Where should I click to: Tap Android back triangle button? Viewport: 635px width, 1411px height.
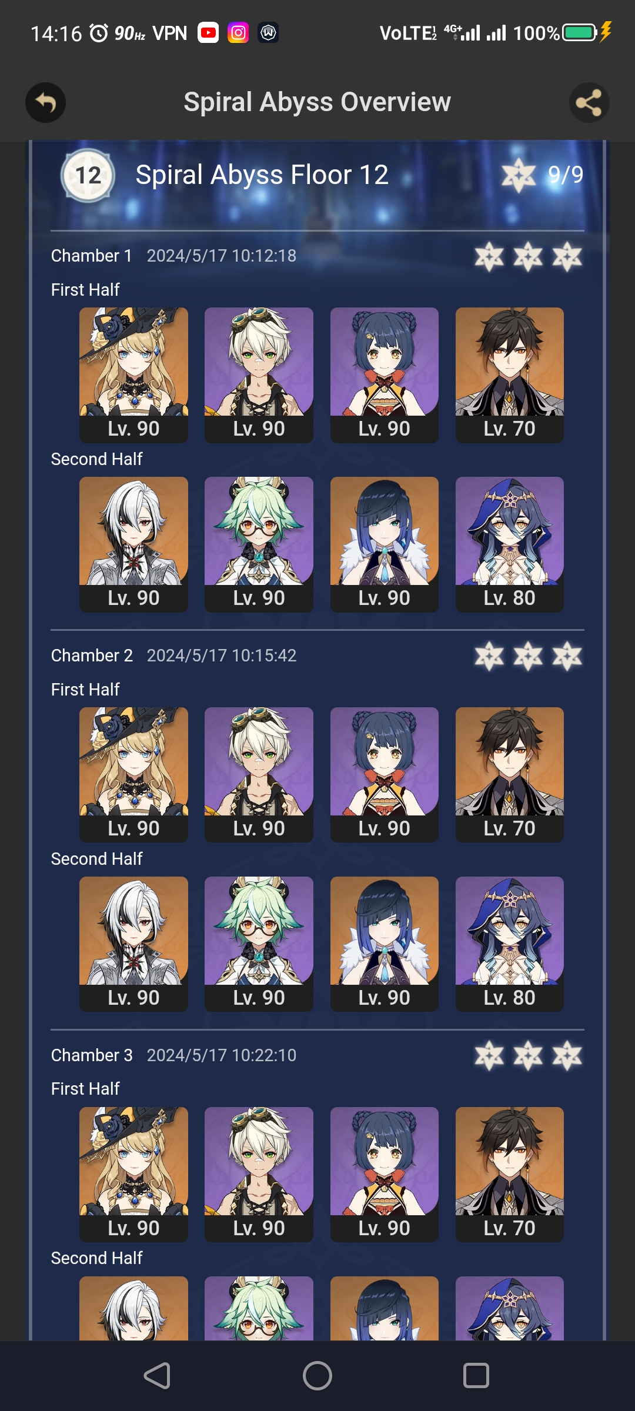158,1376
